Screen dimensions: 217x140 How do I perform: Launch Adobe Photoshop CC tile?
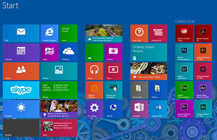pyautogui.click(x=184, y=52)
